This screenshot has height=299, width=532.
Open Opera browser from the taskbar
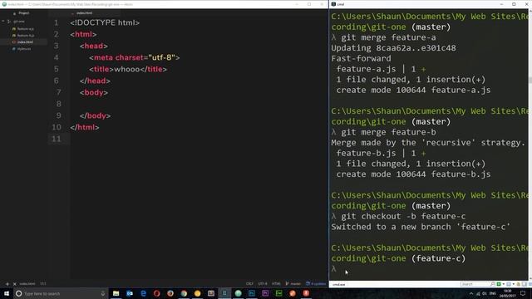coord(156,293)
